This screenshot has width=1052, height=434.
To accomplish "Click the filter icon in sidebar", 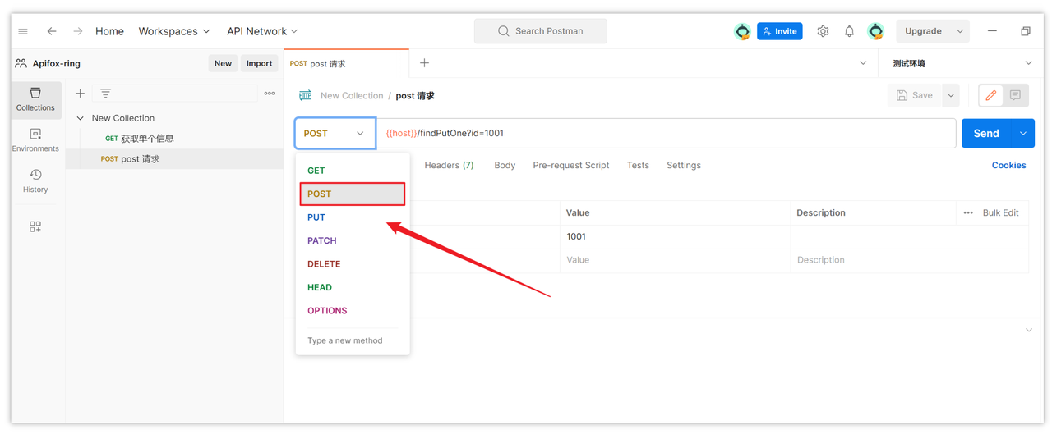I will tap(105, 94).
